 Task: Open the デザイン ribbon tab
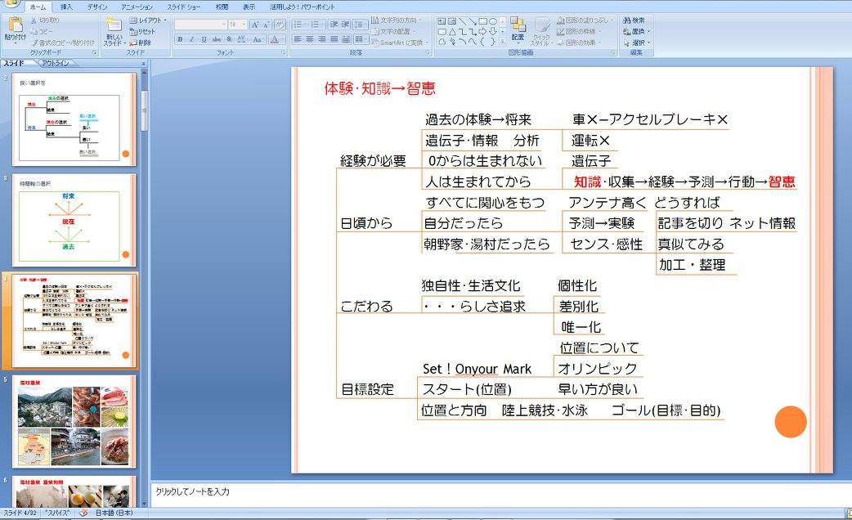(96, 7)
